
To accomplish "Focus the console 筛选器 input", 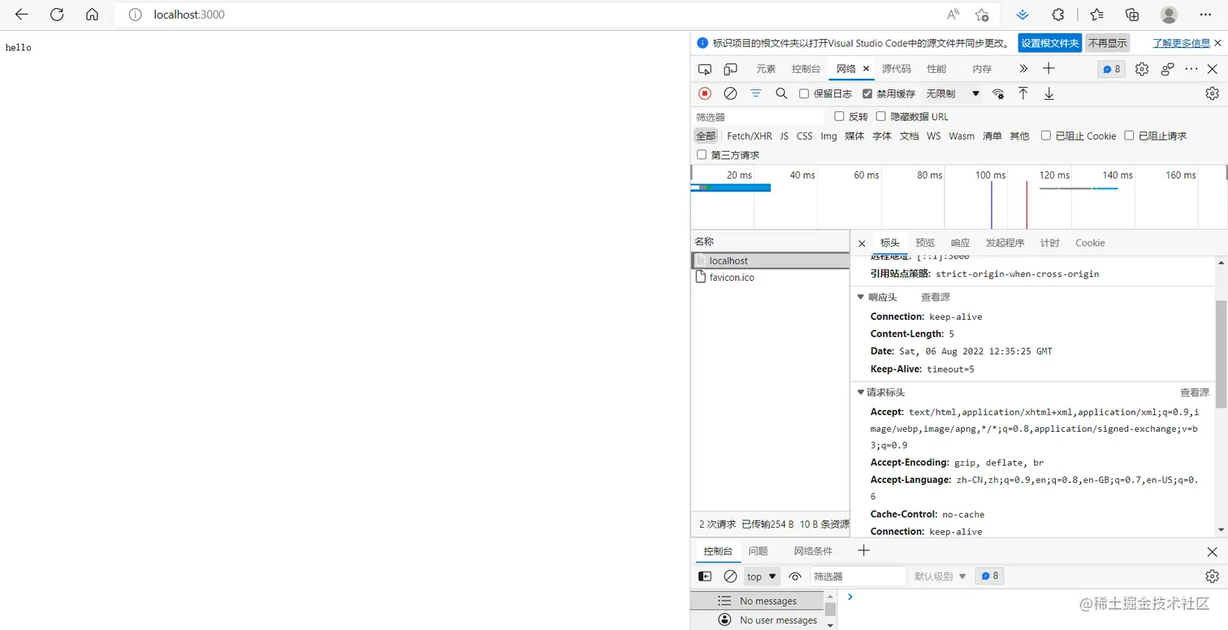I will (858, 576).
